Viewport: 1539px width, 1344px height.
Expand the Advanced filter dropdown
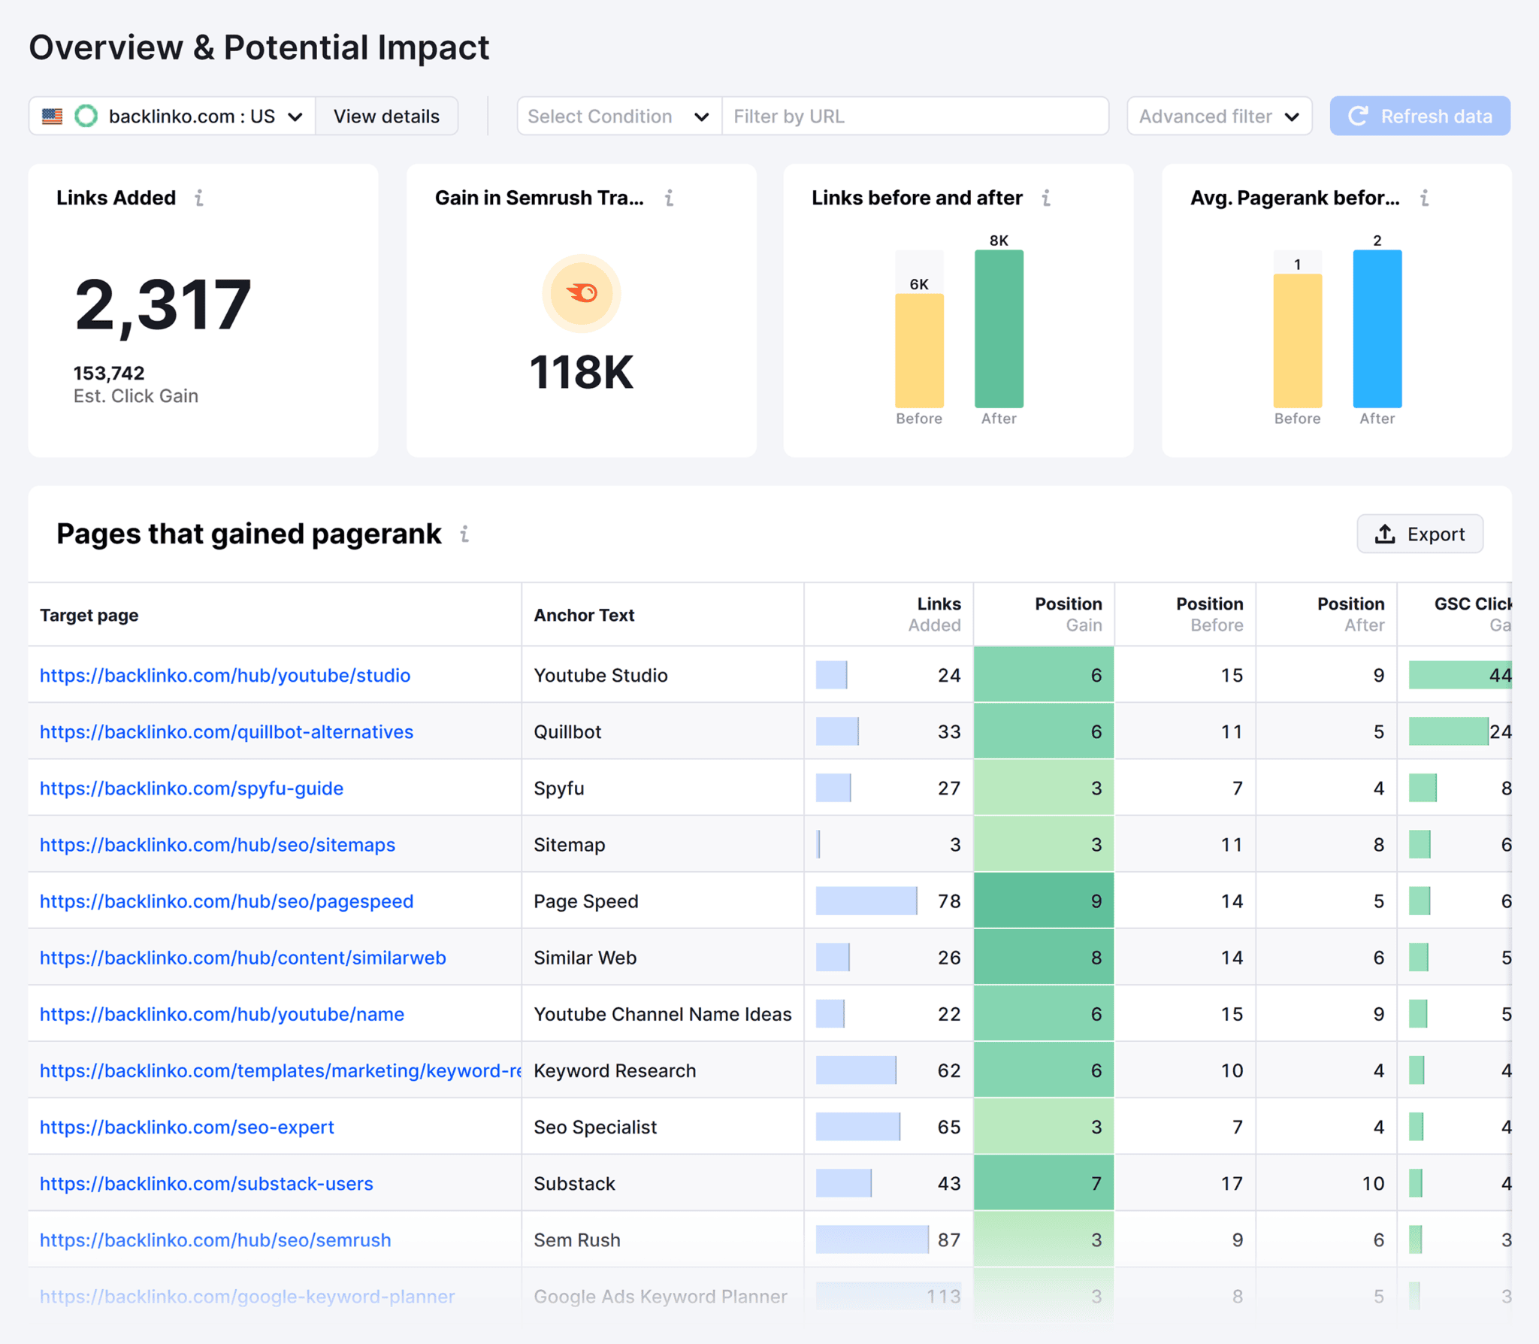click(x=1219, y=116)
